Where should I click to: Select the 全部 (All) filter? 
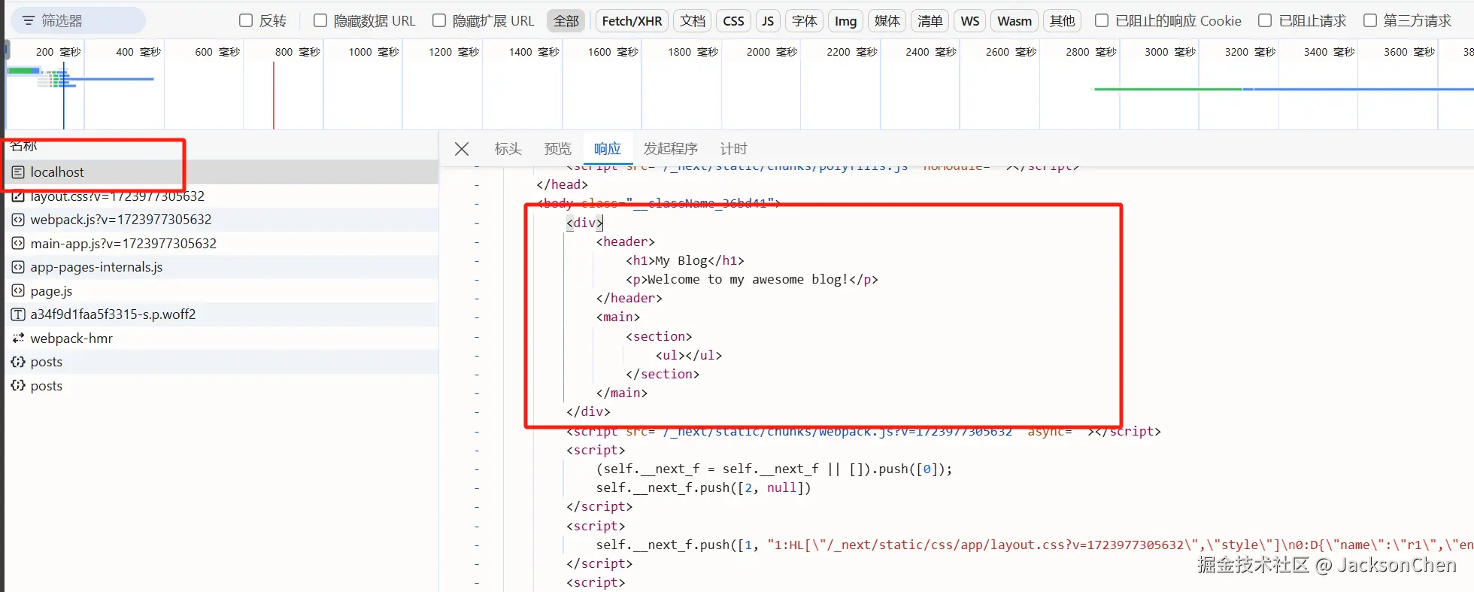point(566,21)
